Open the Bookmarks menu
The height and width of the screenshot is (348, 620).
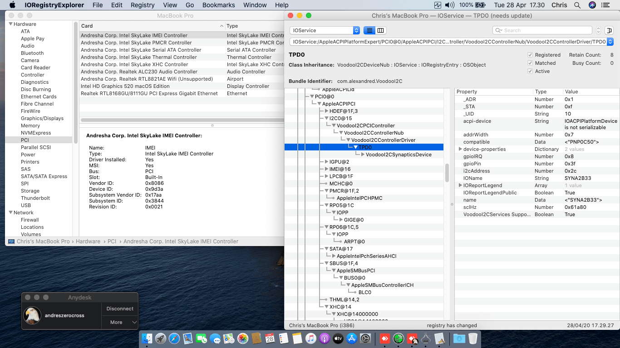[219, 5]
